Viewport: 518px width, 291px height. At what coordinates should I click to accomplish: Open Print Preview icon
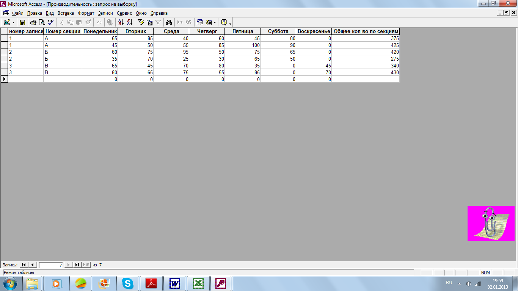[42, 22]
